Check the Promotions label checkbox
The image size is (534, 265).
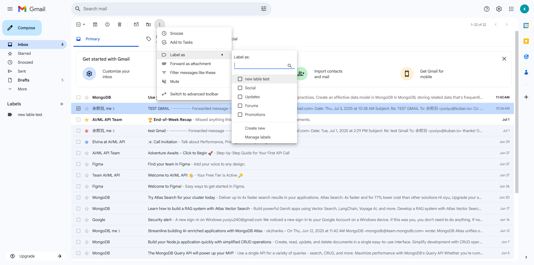[x=240, y=115]
